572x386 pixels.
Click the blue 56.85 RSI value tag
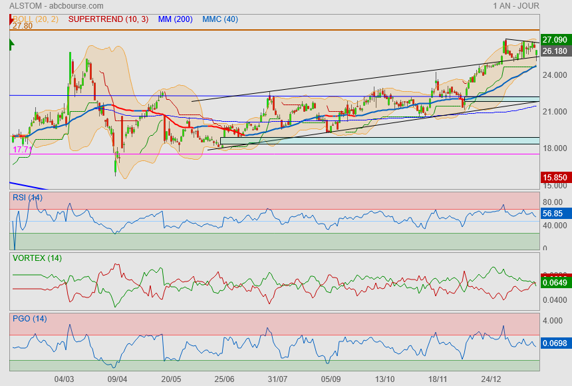[x=553, y=214]
